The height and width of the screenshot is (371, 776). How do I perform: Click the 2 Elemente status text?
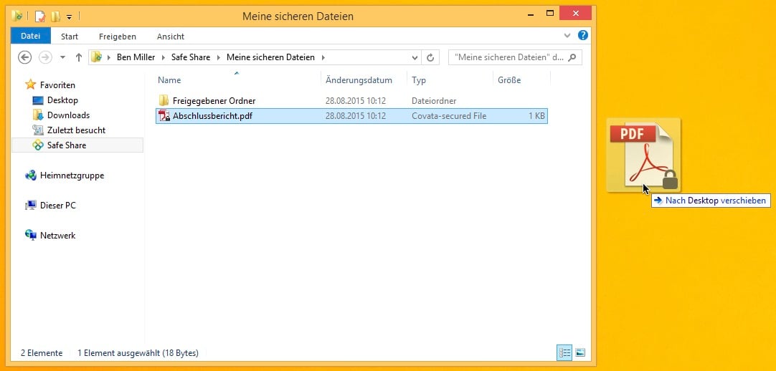tap(42, 352)
